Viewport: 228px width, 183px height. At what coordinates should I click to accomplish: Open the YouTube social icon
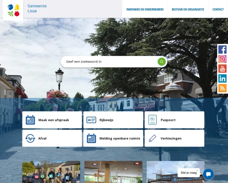pyautogui.click(x=222, y=69)
